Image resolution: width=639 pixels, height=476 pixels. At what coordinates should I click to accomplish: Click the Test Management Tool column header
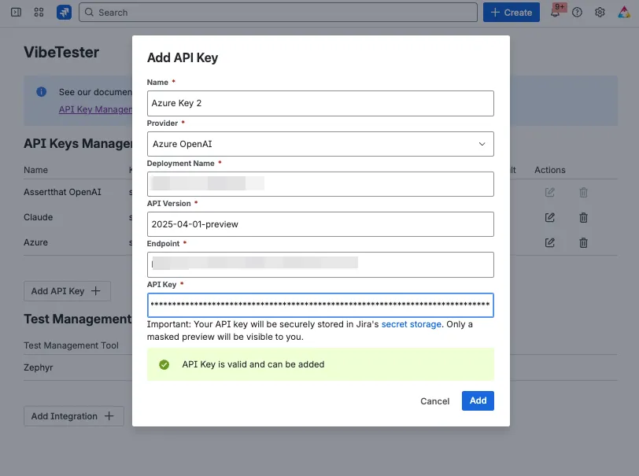coord(72,345)
